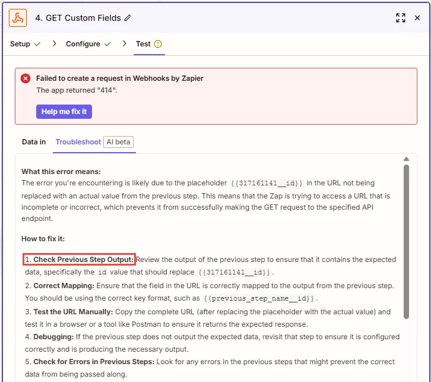Click 'The app returned "414"' text

click(77, 90)
